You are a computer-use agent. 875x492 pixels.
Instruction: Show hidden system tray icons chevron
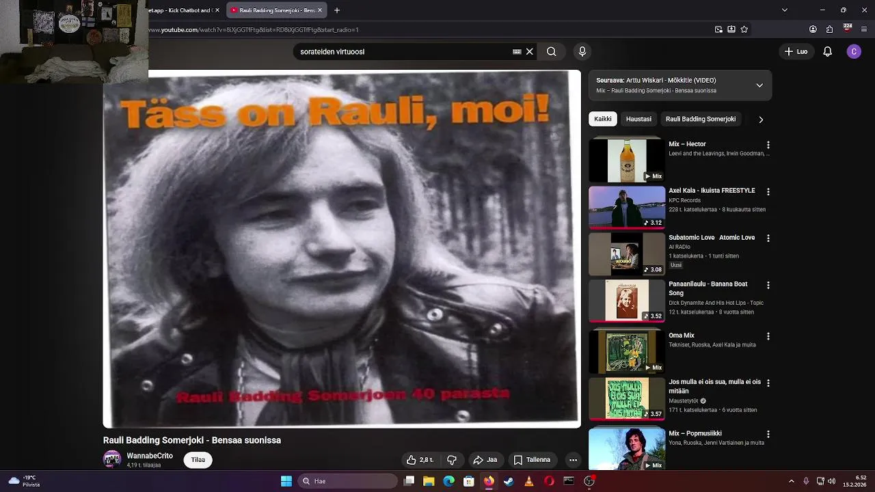[x=792, y=481]
